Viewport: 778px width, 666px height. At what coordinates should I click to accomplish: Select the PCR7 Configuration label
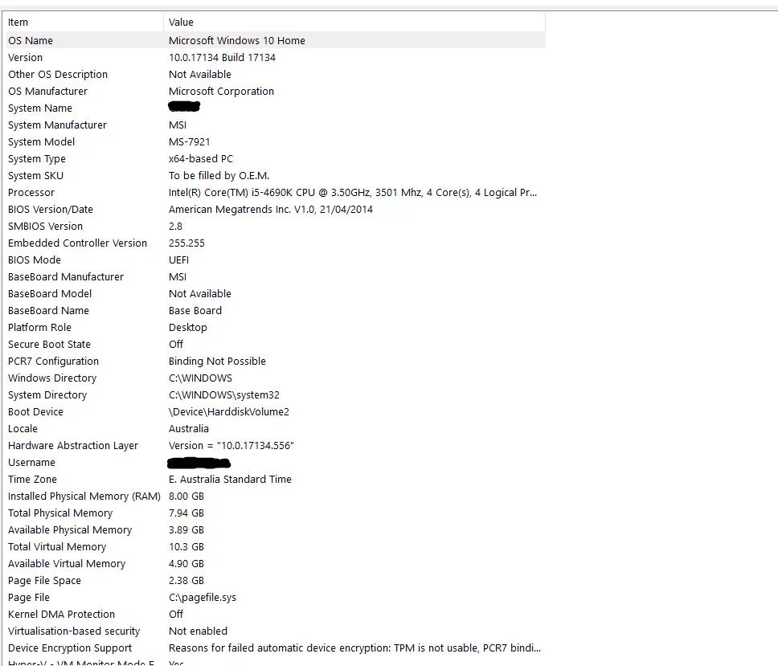tap(53, 361)
